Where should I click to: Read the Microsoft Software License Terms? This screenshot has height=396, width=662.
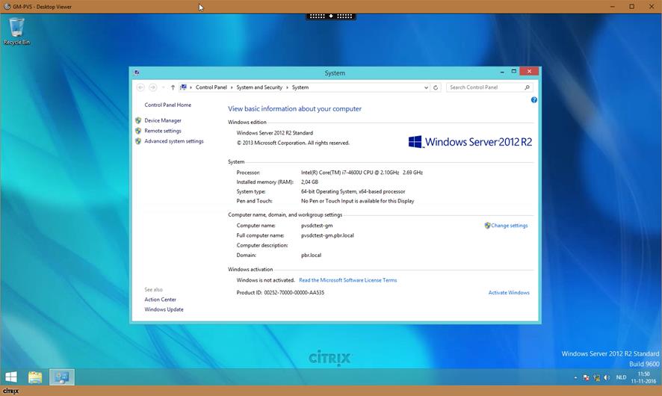[x=348, y=280]
